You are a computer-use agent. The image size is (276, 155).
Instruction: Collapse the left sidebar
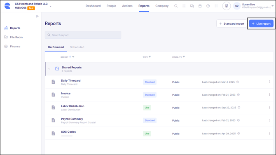pyautogui.click(x=37, y=16)
